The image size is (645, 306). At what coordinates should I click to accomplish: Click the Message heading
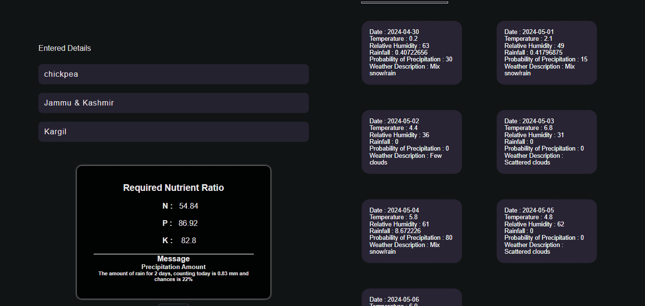173,259
